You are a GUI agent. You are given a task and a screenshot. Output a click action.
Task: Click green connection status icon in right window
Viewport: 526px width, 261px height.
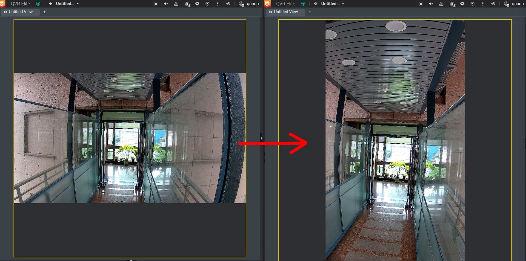(303, 4)
